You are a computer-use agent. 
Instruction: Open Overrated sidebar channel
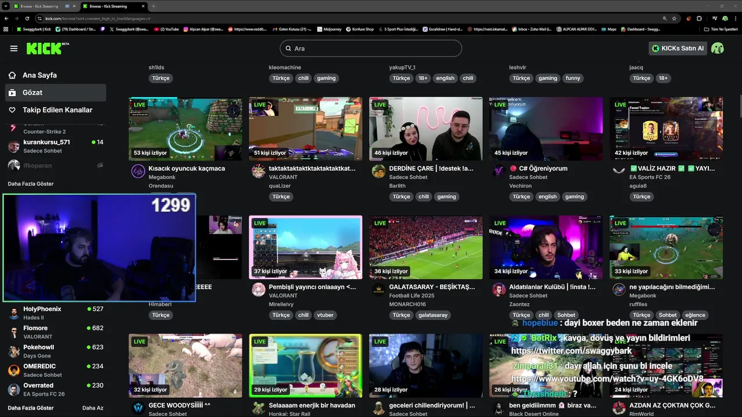(x=56, y=389)
